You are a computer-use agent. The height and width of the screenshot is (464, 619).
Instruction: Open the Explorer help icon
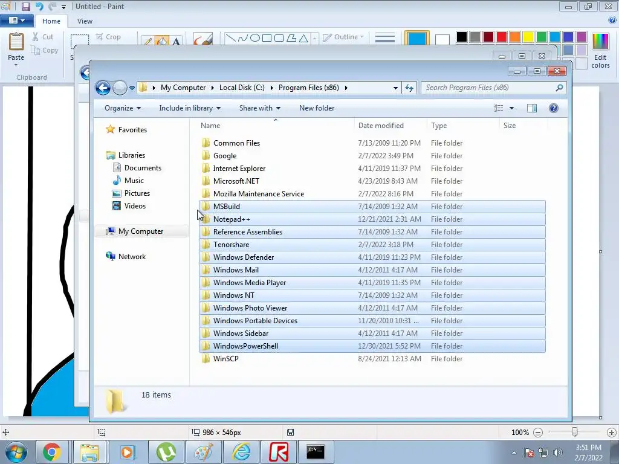tap(554, 108)
